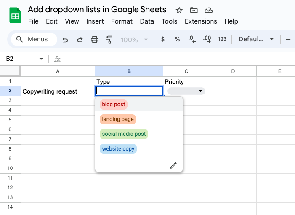Open the Help menu
The width and height of the screenshot is (295, 215).
pyautogui.click(x=231, y=21)
